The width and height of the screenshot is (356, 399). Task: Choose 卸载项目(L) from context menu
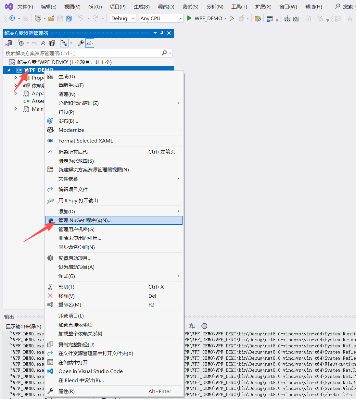point(114,316)
